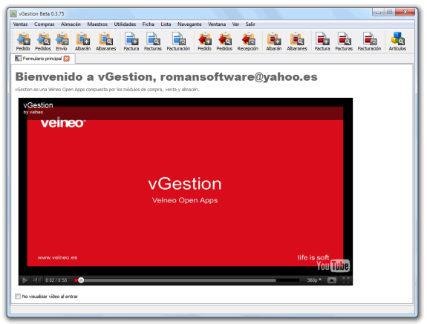Open the Maestros menu
Screen dimensions: 427x324
click(x=97, y=24)
